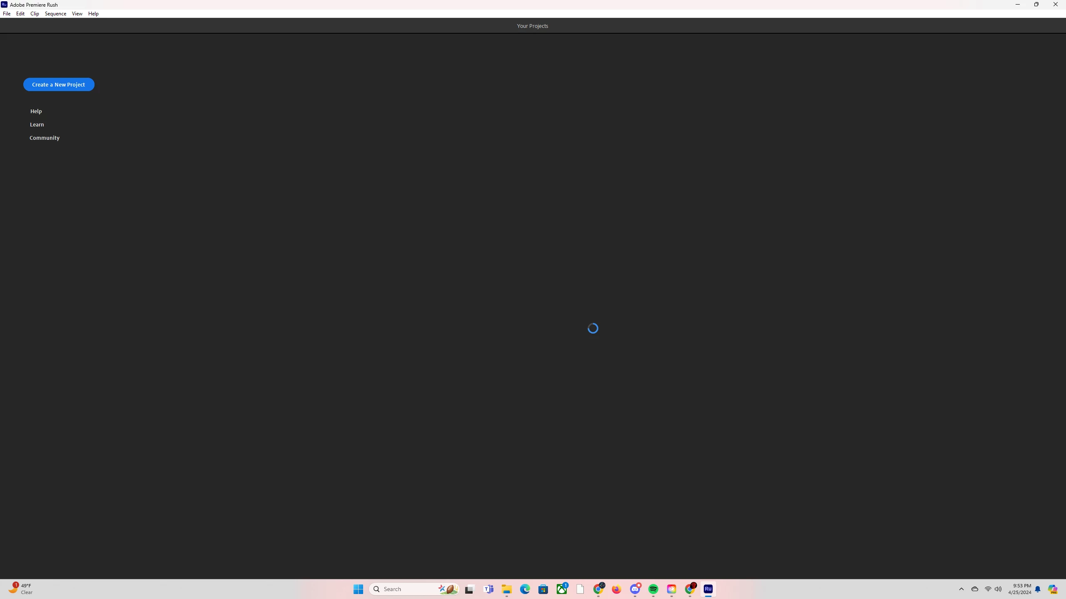Click the Premiere Rush taskbar icon
Screen dimensions: 1066x599
(708, 589)
